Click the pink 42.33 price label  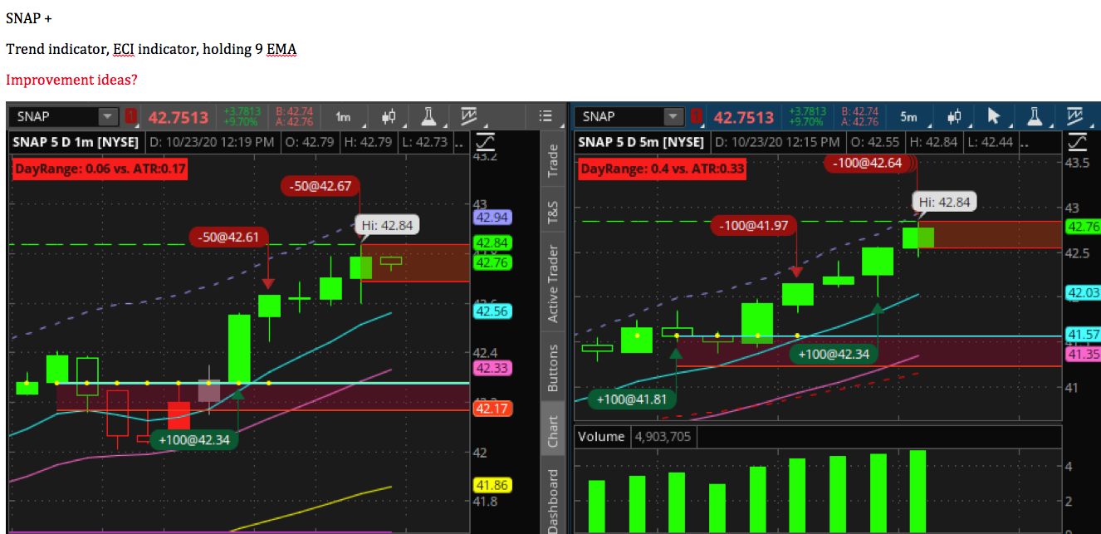[x=492, y=368]
